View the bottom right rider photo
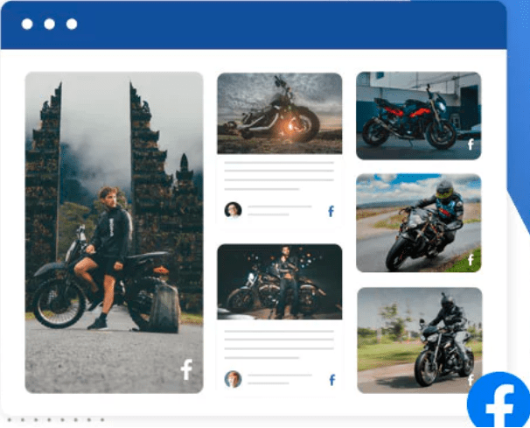Screen dimensions: 530x428 point(418,339)
